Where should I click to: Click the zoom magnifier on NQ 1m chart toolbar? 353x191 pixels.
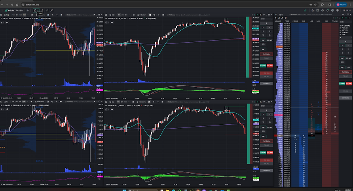click(154, 15)
